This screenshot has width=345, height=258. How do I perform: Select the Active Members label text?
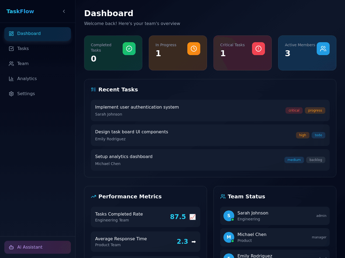[300, 45]
